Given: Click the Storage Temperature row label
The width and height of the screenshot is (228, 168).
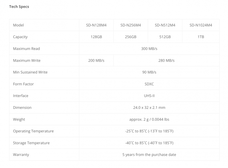Looking at the screenshot, I should (31, 143).
